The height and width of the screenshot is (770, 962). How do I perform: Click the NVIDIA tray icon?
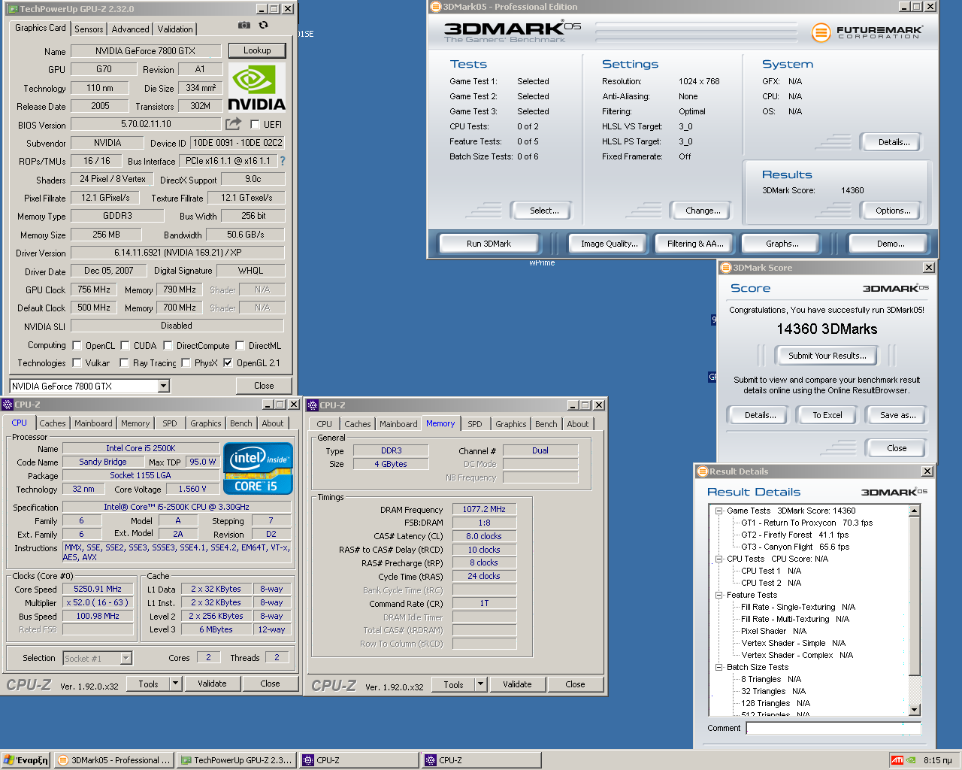click(911, 760)
